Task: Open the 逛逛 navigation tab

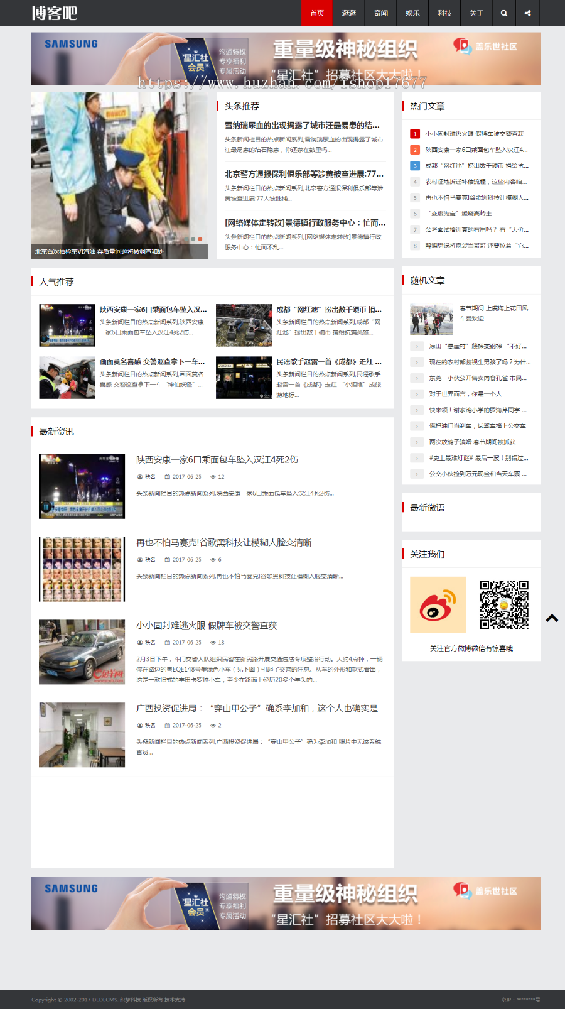Action: [349, 13]
